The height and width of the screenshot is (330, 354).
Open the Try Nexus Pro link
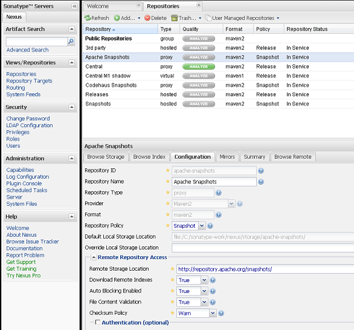[x=24, y=276]
